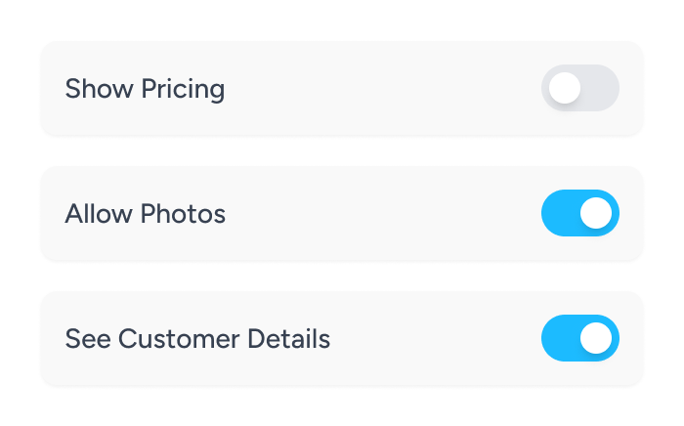Click the white knob of Allow Photos switch
Image resolution: width=684 pixels, height=426 pixels.
(x=596, y=213)
